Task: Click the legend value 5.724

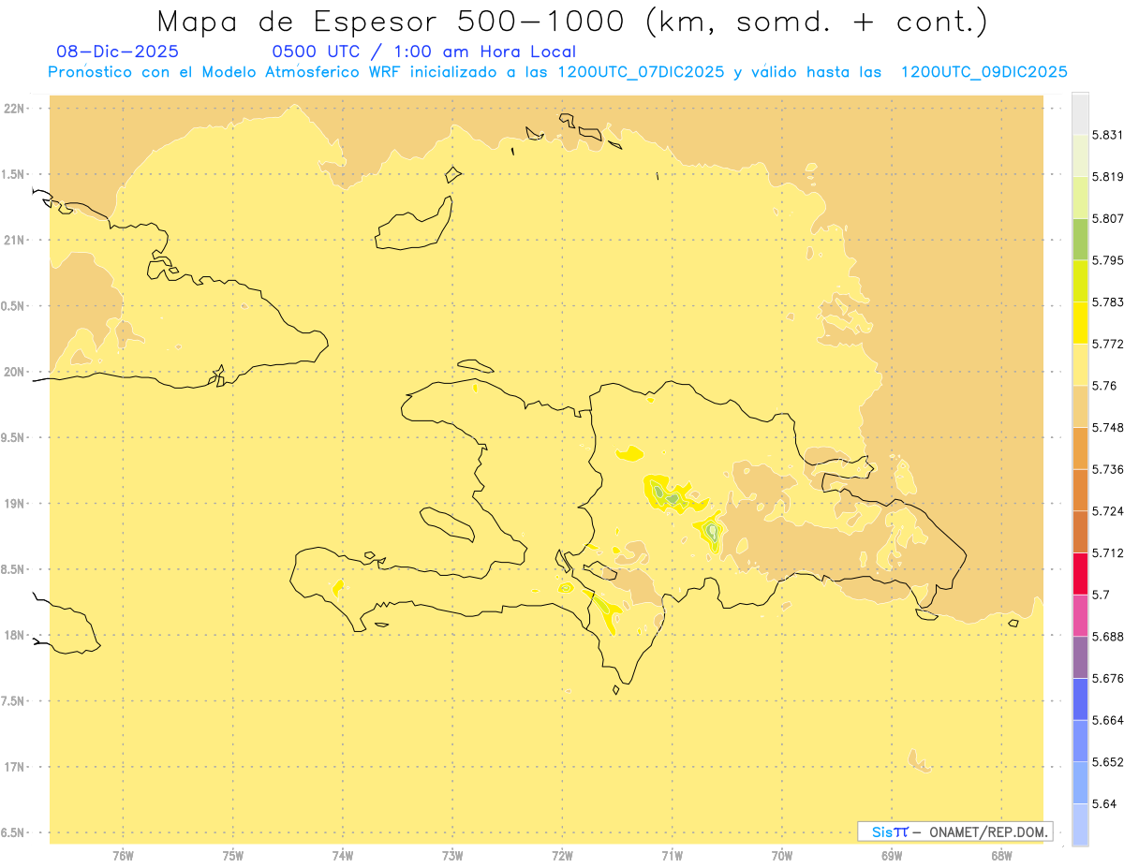Action: pos(1108,511)
